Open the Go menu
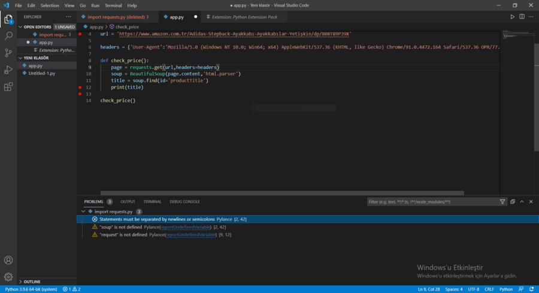Image resolution: width=539 pixels, height=293 pixels. 83,5
